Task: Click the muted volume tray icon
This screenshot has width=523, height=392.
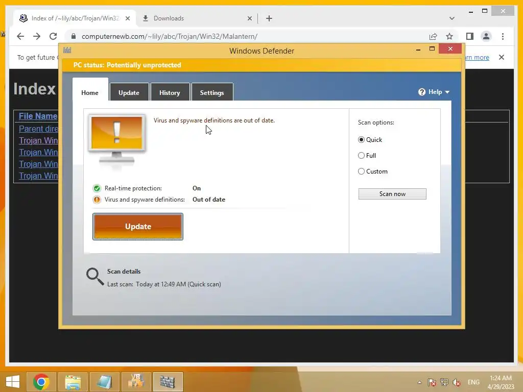Action: coord(457,382)
